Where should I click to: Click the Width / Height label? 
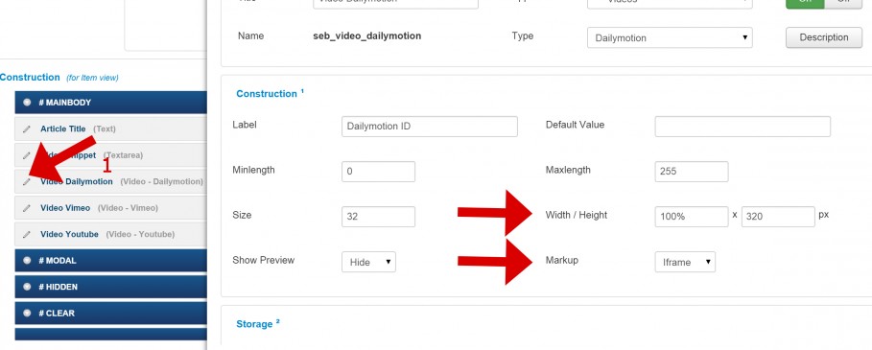(x=577, y=215)
